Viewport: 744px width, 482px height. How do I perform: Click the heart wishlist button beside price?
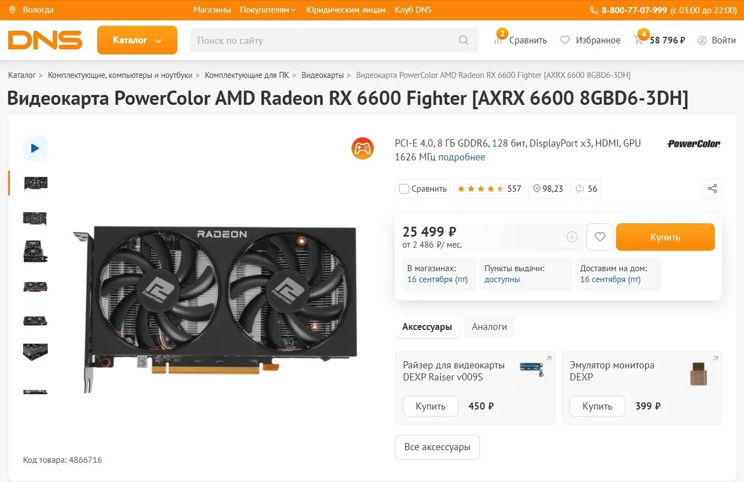[x=600, y=237]
